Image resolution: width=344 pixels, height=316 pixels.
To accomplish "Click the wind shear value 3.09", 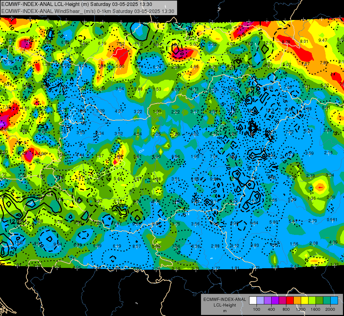I will pyautogui.click(x=100, y=111).
